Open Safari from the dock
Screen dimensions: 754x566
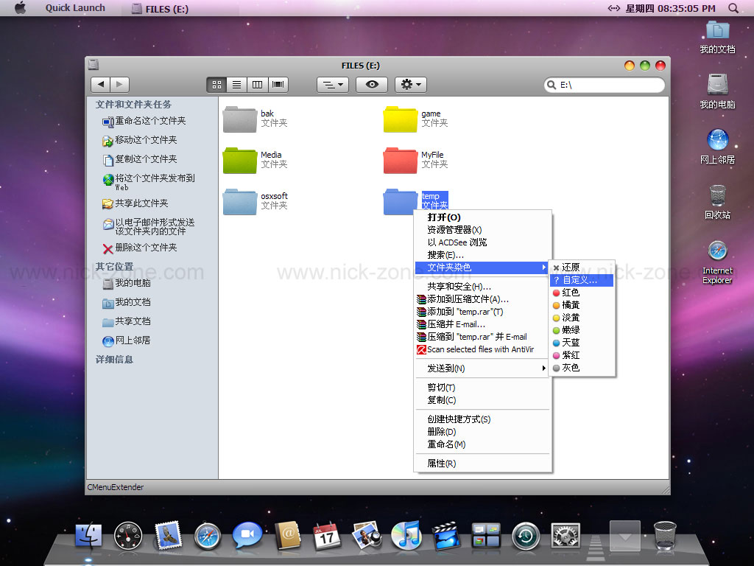tap(208, 536)
